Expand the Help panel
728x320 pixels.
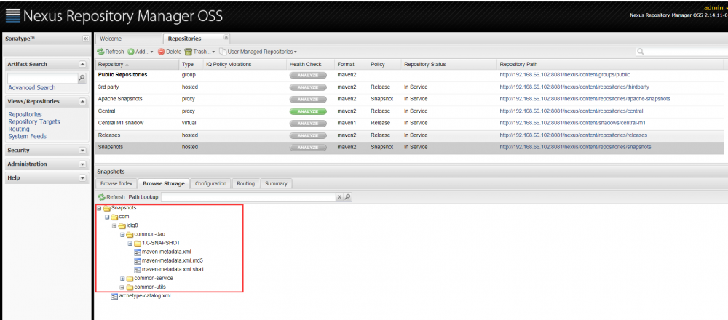point(82,178)
